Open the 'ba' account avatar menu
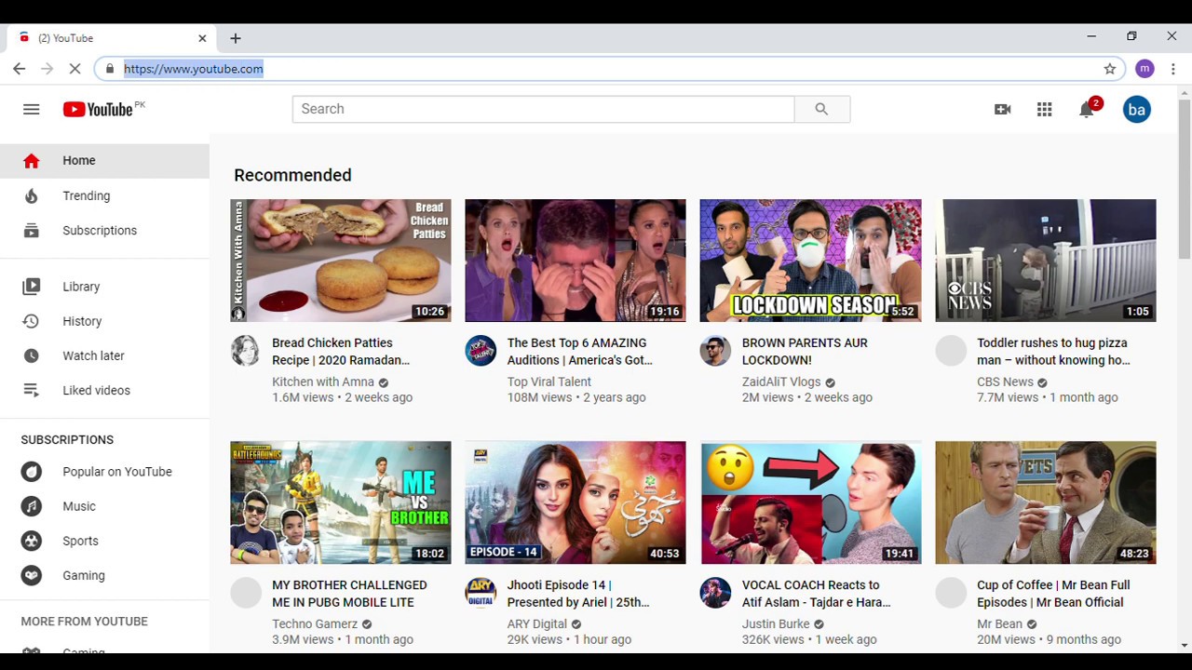1192x670 pixels. pos(1136,109)
